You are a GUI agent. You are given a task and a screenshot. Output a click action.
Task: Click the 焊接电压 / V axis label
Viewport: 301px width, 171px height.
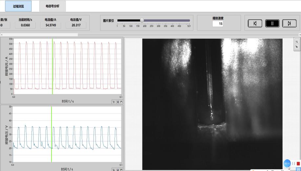[6, 135]
